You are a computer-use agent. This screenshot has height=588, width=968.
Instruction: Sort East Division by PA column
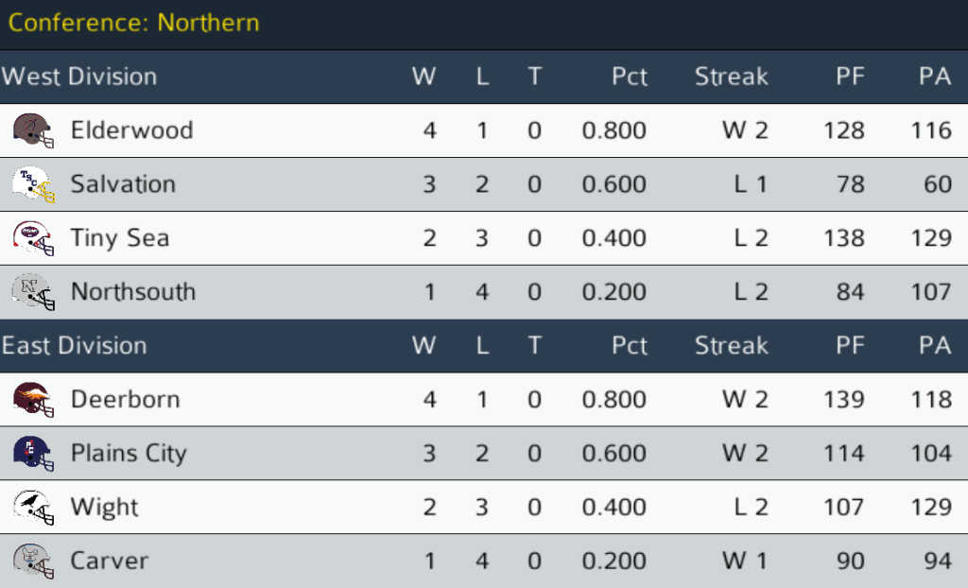(x=934, y=345)
